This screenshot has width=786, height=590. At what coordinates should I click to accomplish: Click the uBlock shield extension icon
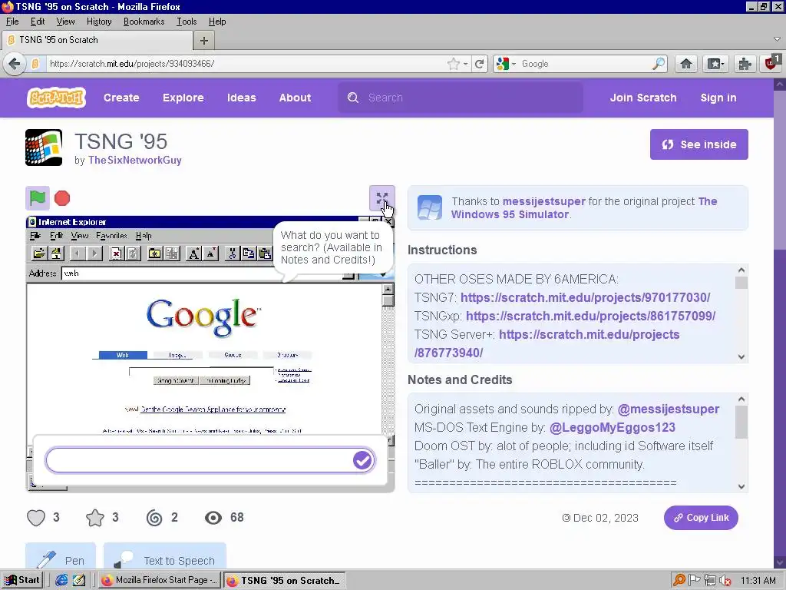[772, 64]
